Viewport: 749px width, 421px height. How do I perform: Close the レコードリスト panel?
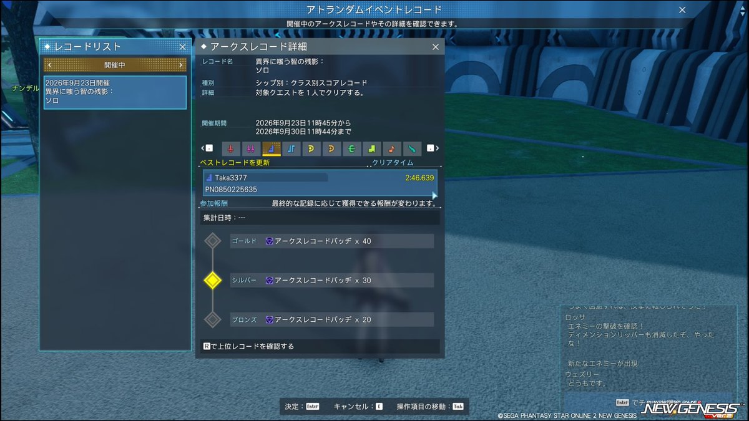tap(182, 47)
